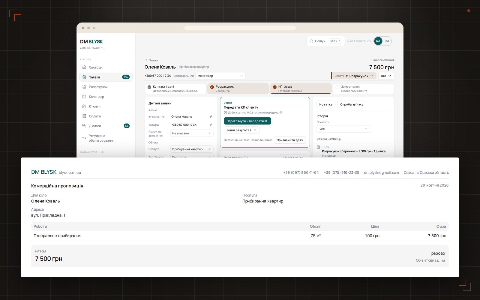Click the Призначити дату button
The image size is (480, 300).
(290, 140)
